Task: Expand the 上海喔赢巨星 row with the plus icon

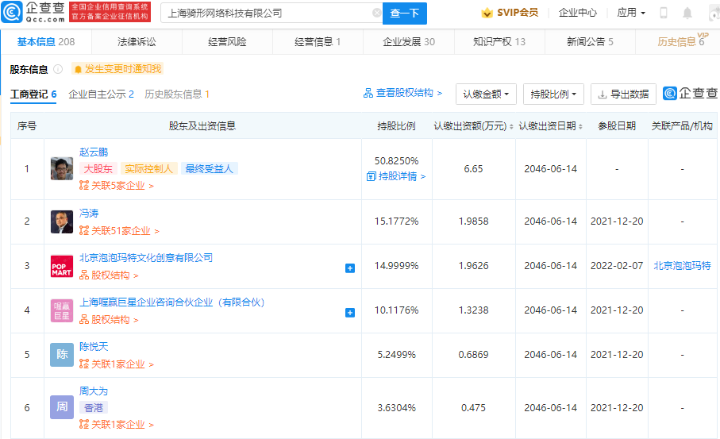Action: (350, 313)
